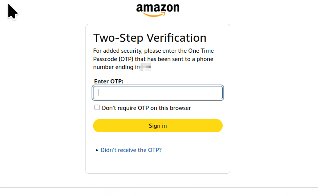Click the word "browser" in checkbox label
318x196 pixels.
click(x=180, y=108)
